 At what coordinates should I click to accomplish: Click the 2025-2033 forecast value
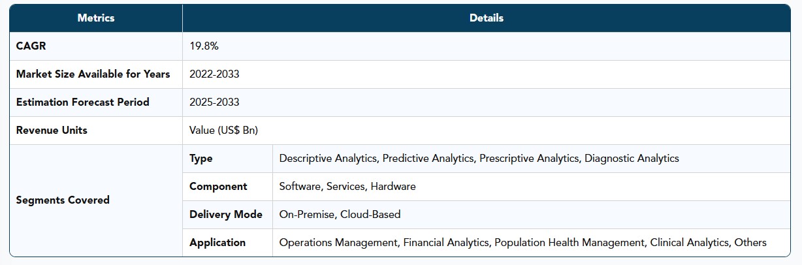click(214, 102)
